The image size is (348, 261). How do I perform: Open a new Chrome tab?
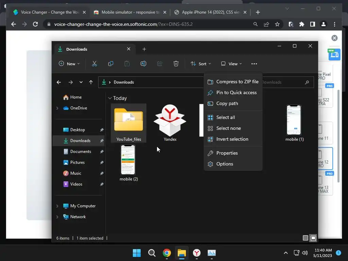(x=258, y=12)
